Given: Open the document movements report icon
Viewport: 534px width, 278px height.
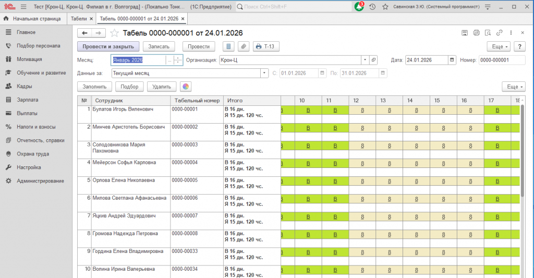Looking at the screenshot, I should coord(229,46).
